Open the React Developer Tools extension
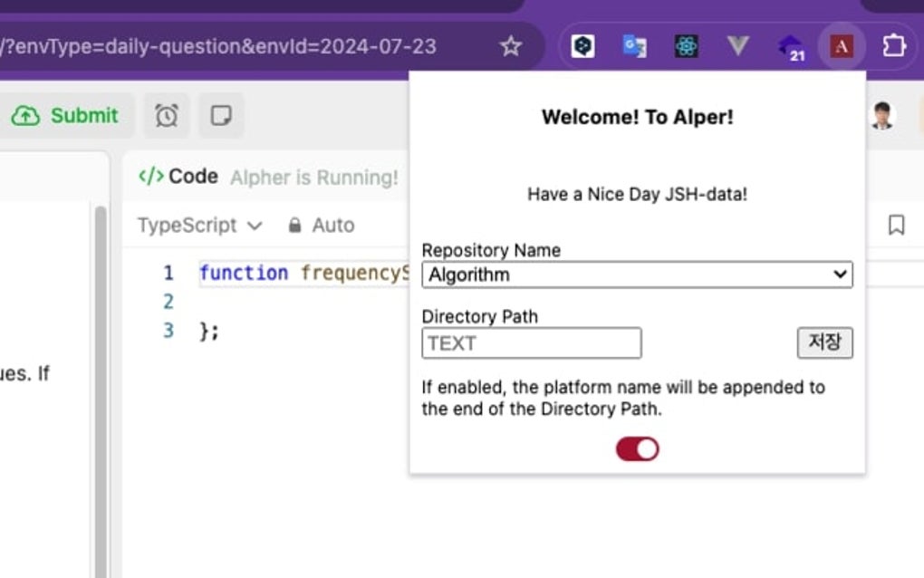924x578 pixels. pyautogui.click(x=686, y=46)
